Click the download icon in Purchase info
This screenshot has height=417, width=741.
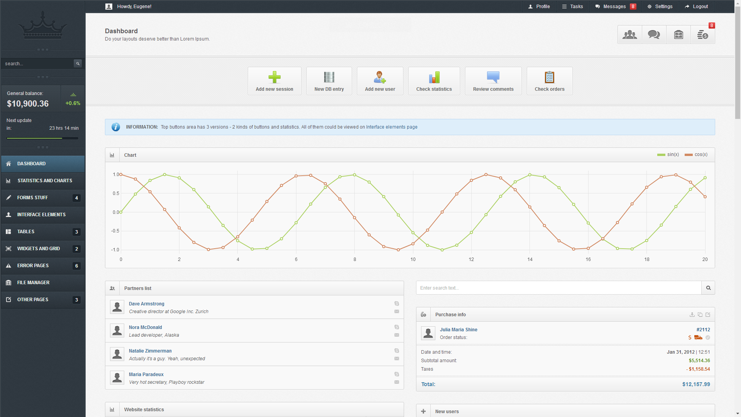(x=692, y=315)
